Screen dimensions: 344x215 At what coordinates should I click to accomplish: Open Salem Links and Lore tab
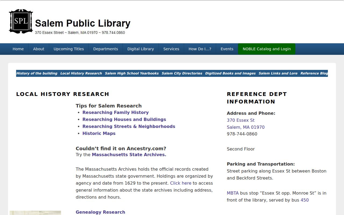coord(278,73)
